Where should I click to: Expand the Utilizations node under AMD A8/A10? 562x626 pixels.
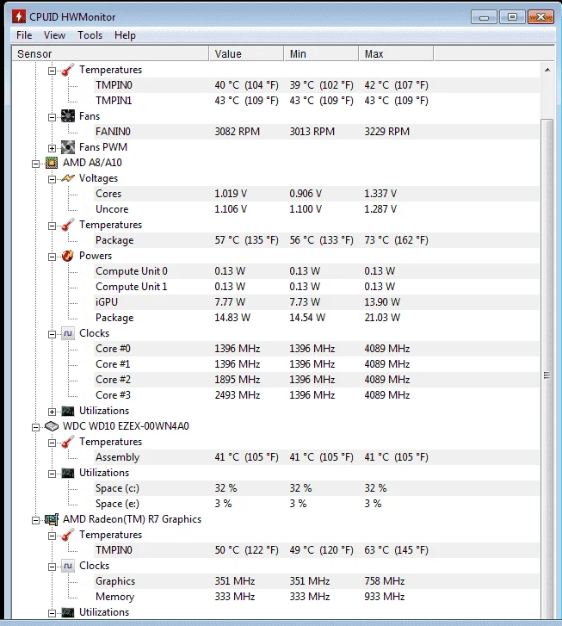pyautogui.click(x=52, y=412)
